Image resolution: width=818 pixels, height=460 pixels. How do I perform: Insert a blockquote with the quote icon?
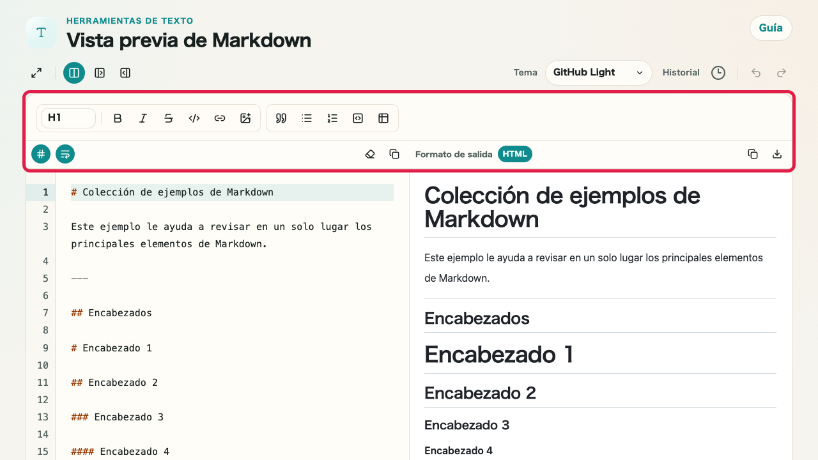(x=281, y=118)
